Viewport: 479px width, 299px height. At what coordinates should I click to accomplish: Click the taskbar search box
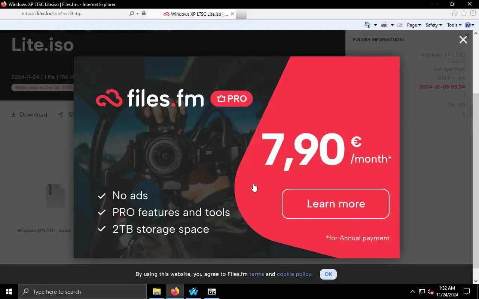82,292
